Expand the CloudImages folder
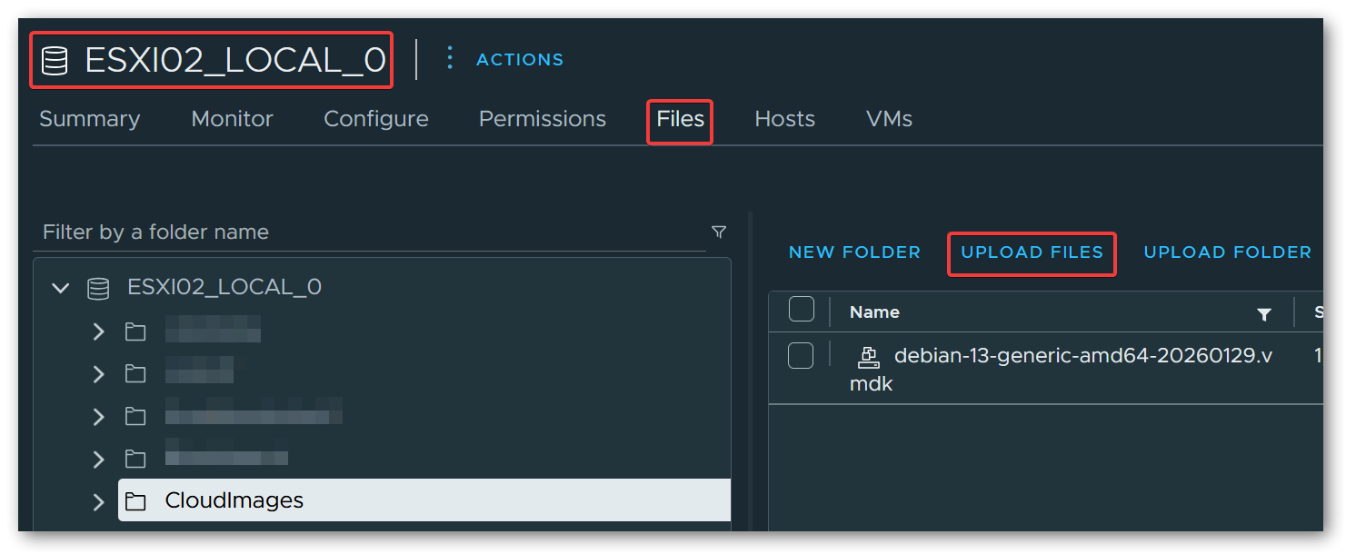 (99, 500)
